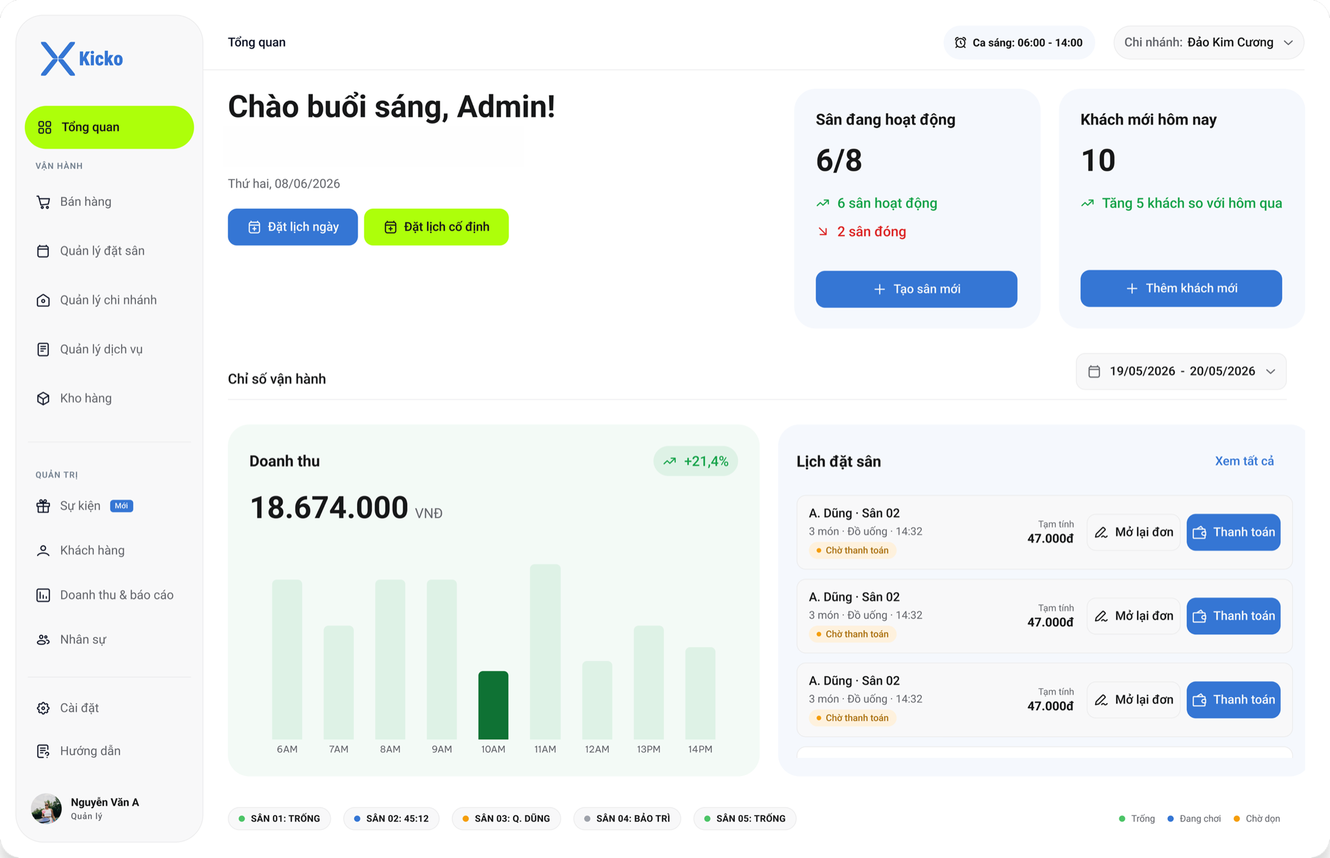
Task: Click Mở lại đơn in first booking card
Action: (x=1134, y=532)
